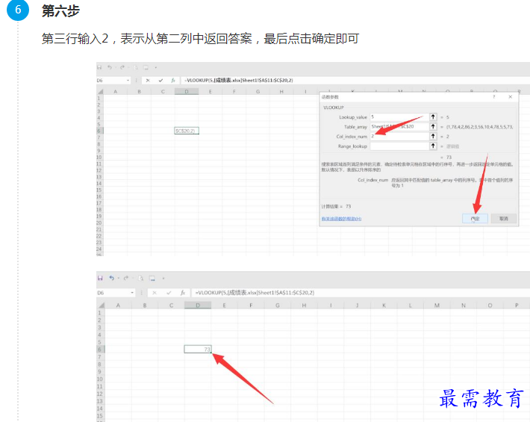Screen dimensions: 530x422
Task: Click the formula Enter checkmark in the upper Excel screenshot
Action: pos(160,81)
